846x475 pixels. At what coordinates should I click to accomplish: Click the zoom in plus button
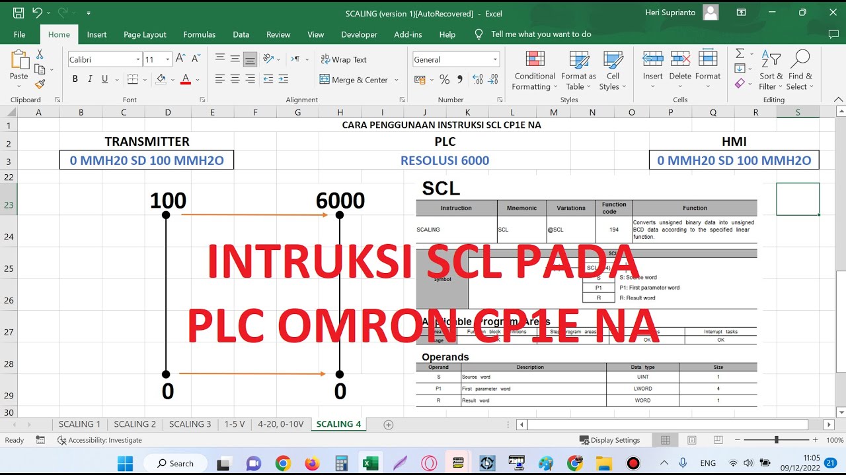pos(816,440)
